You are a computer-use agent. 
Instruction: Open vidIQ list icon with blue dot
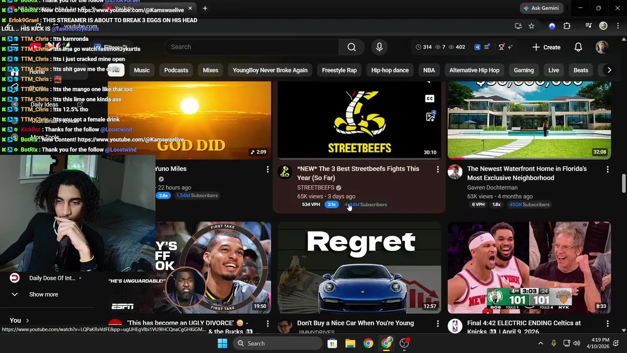pyautogui.click(x=487, y=47)
